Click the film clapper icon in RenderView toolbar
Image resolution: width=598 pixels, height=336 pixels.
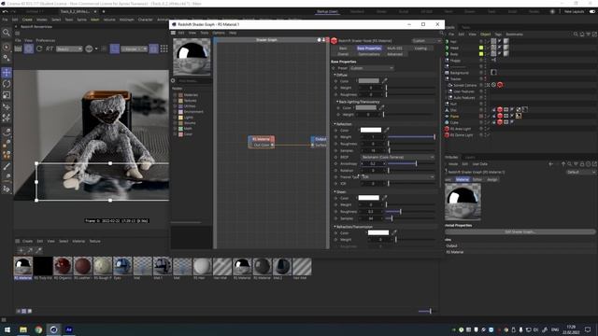pos(18,49)
